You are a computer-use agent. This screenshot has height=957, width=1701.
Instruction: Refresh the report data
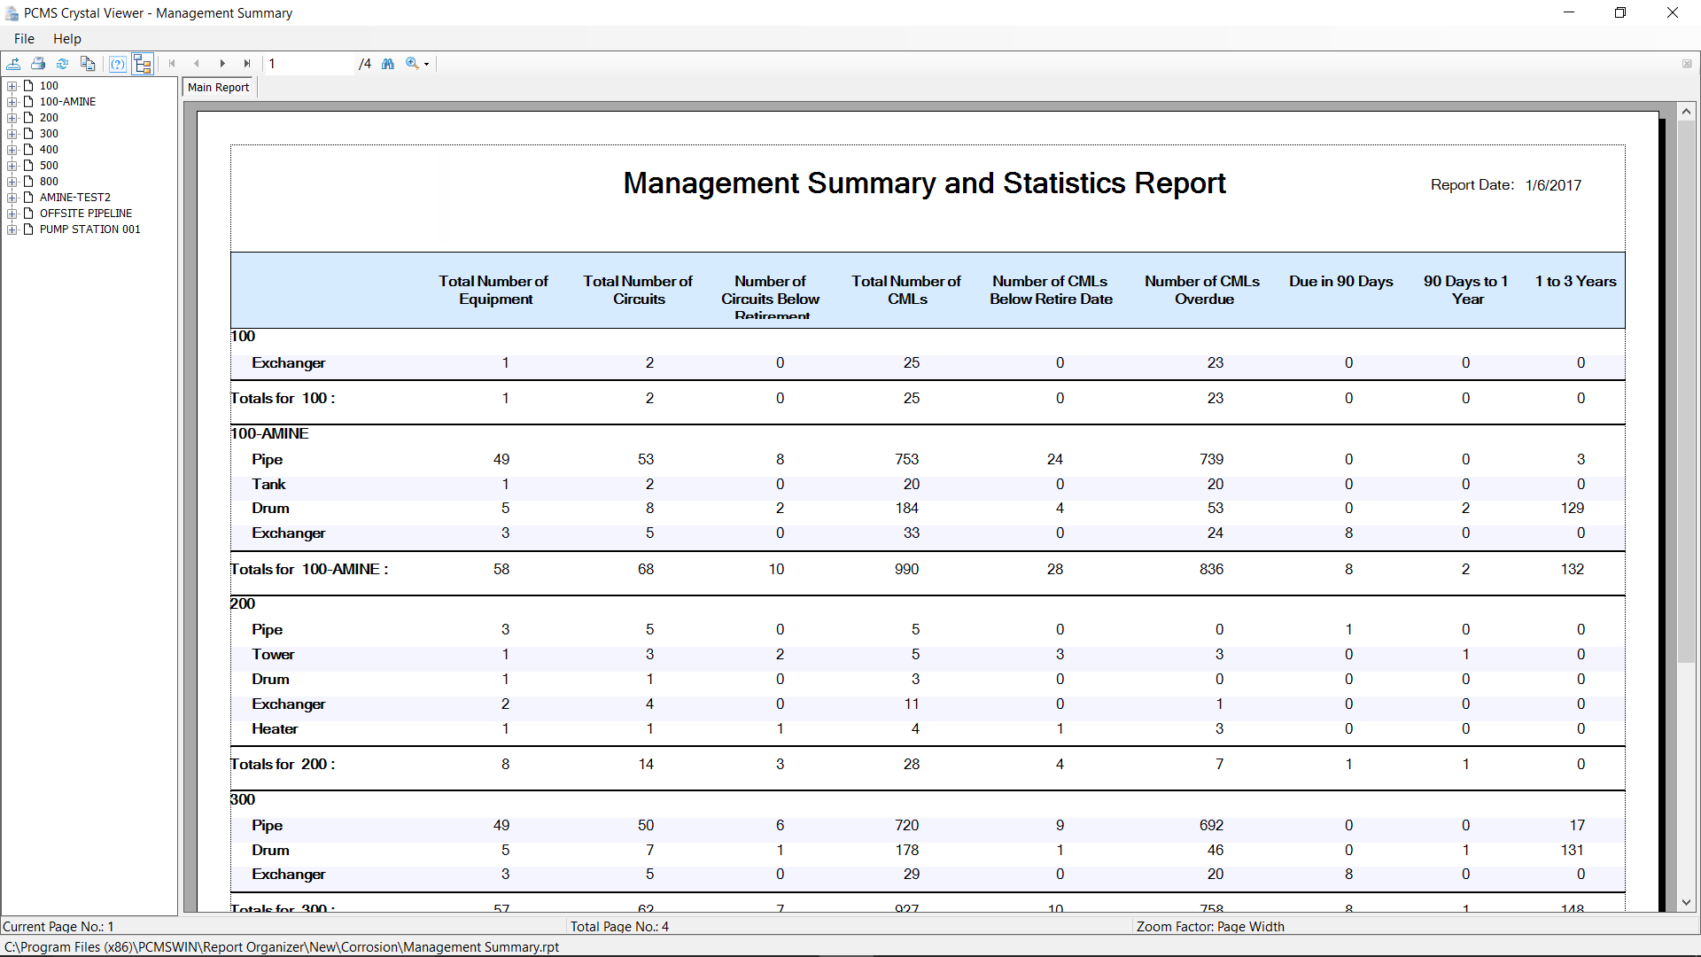[62, 63]
